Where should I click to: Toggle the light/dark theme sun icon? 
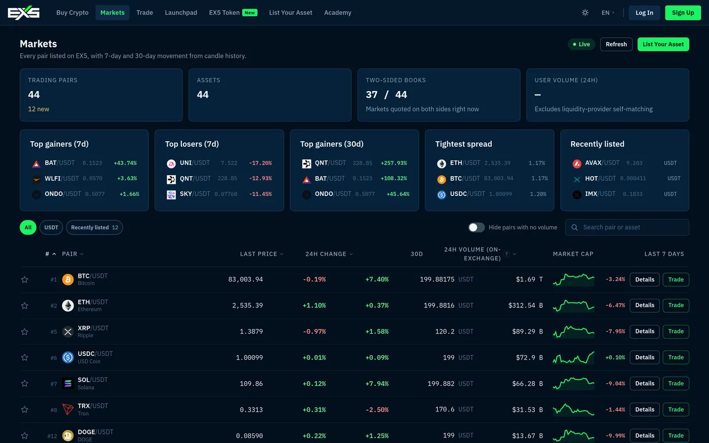(585, 13)
